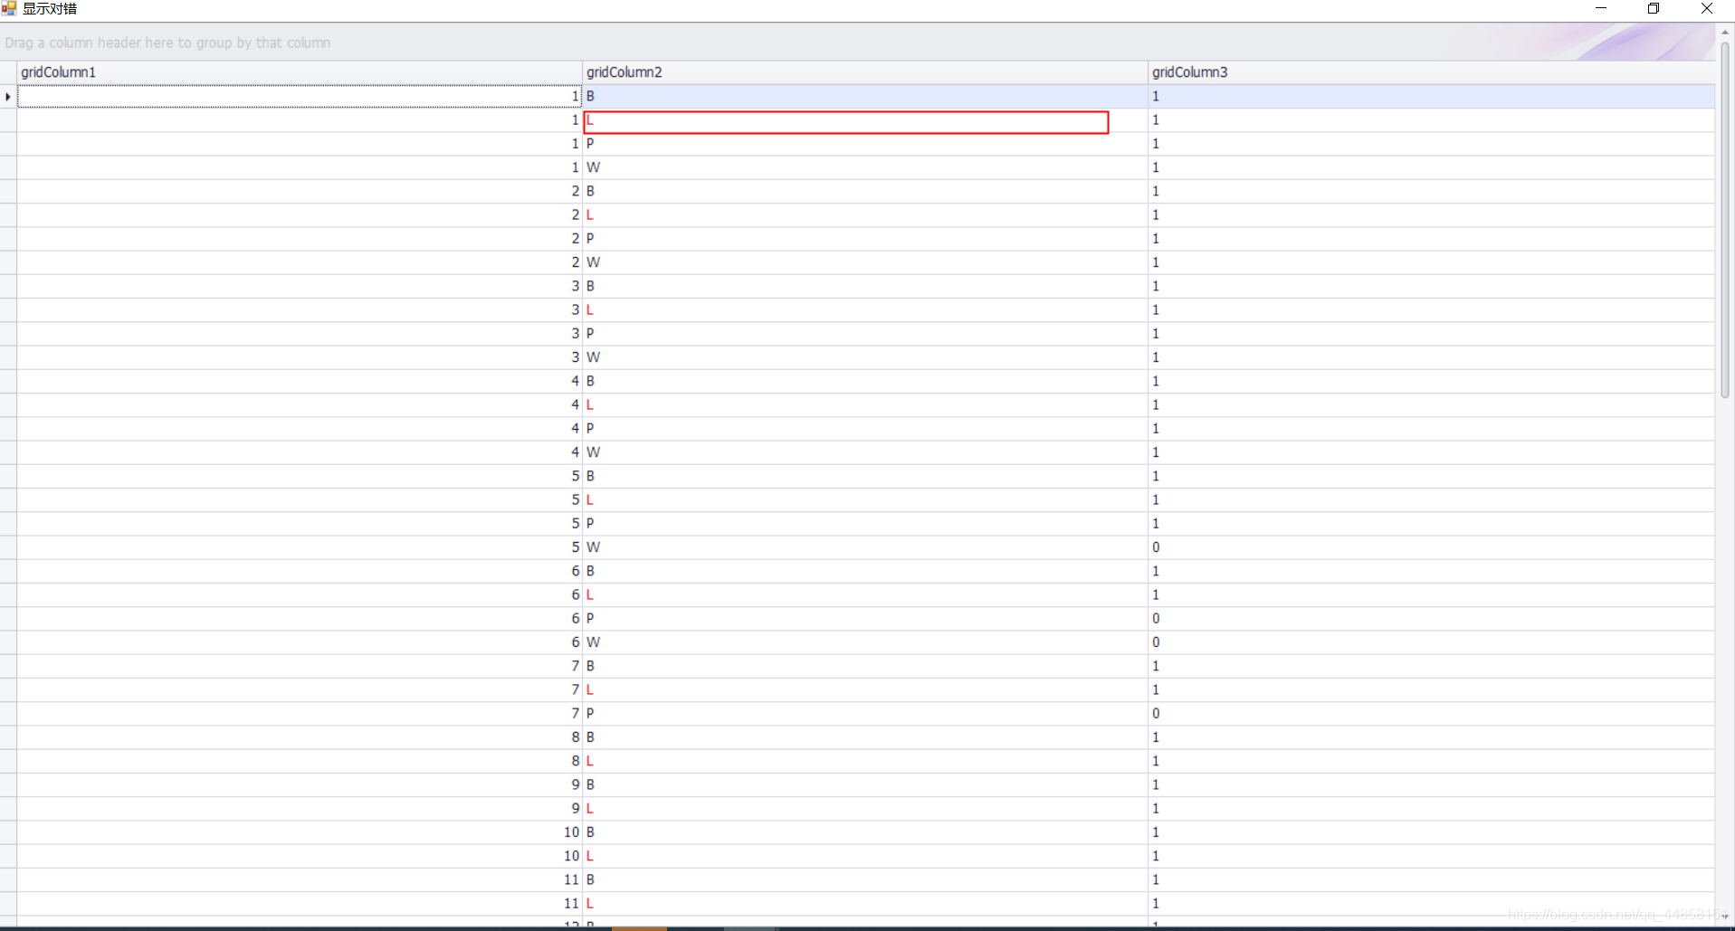Maximize the window with restore button
The height and width of the screenshot is (931, 1735).
(1654, 9)
